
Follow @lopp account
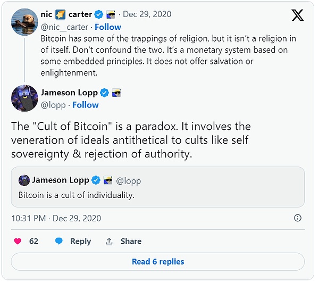pos(86,105)
